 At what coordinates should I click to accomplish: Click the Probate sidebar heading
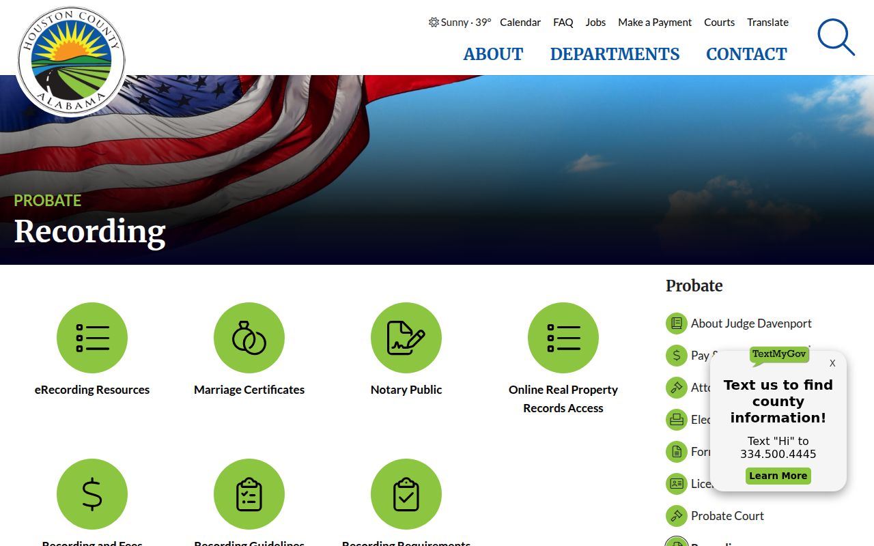(x=694, y=286)
